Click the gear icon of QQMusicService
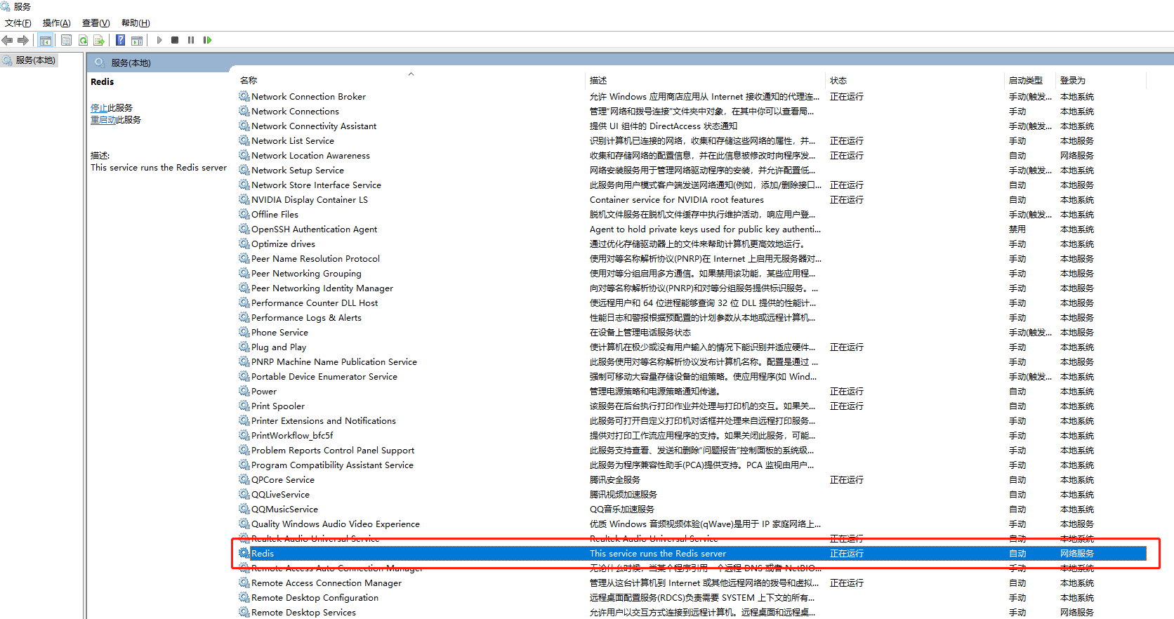This screenshot has width=1174, height=619. tap(244, 509)
